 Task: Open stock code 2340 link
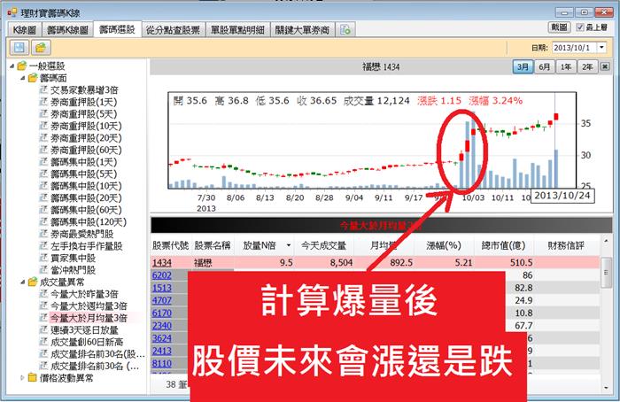pos(162,326)
